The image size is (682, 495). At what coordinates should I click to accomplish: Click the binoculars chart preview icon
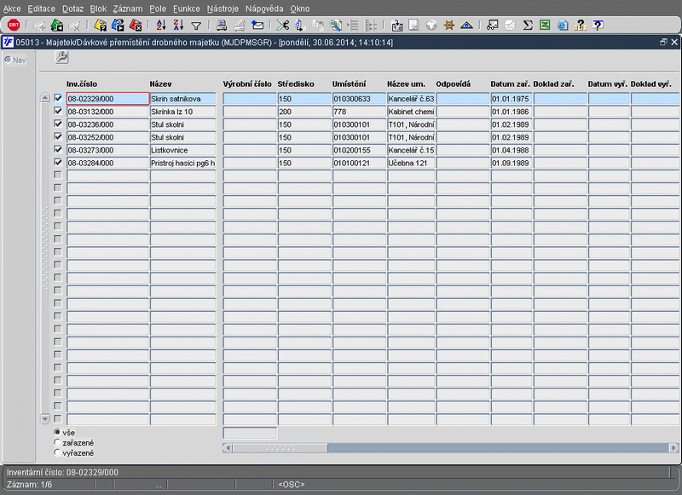coord(492,26)
